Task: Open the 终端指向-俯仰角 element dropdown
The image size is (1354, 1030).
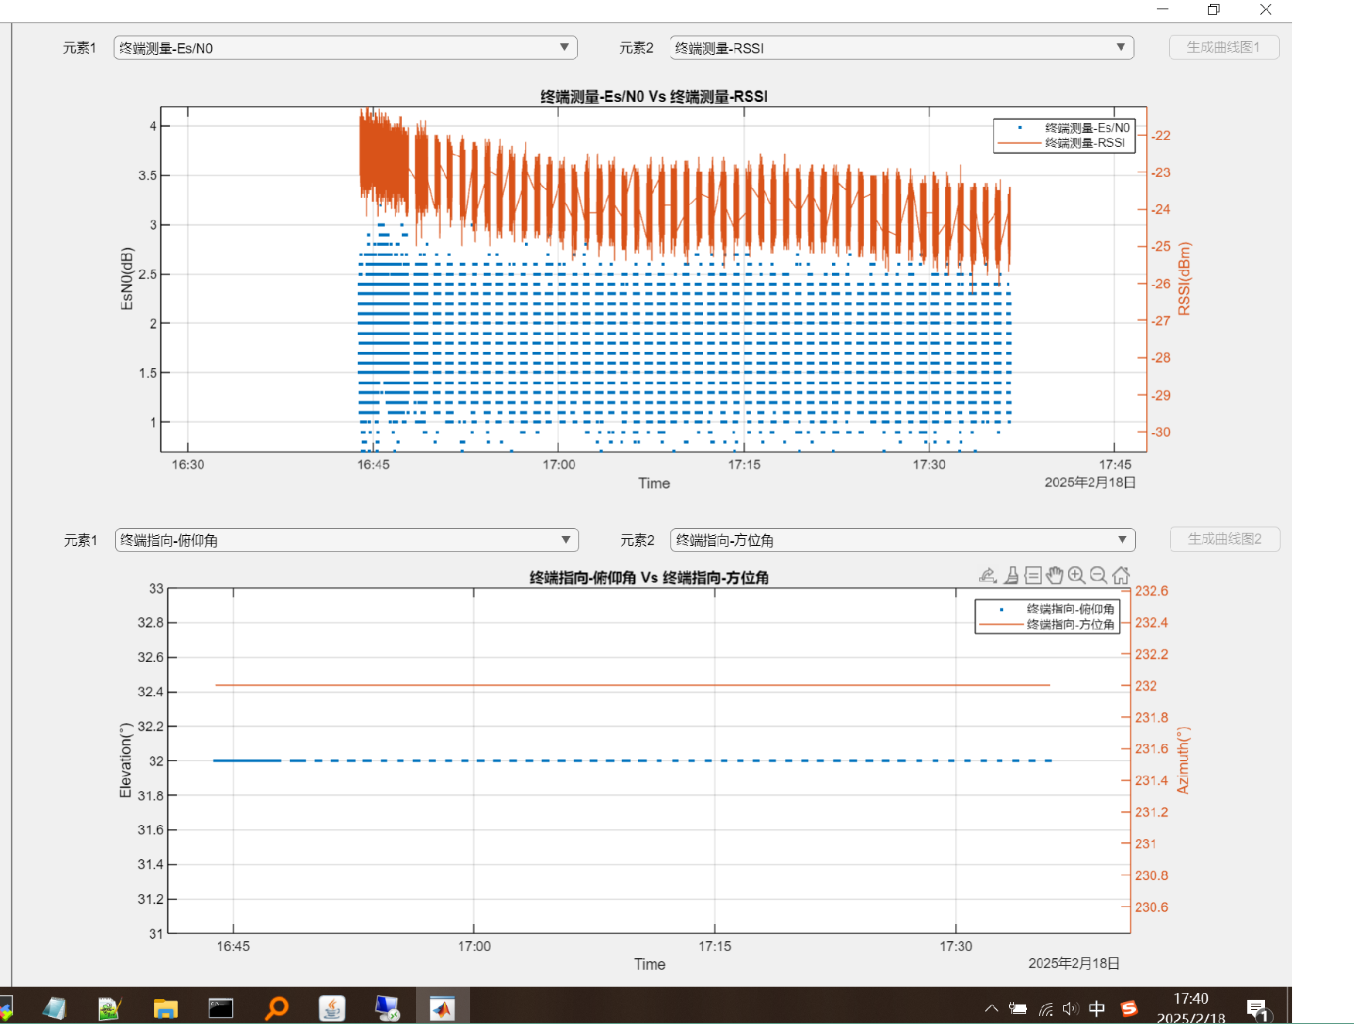Action: coord(346,541)
